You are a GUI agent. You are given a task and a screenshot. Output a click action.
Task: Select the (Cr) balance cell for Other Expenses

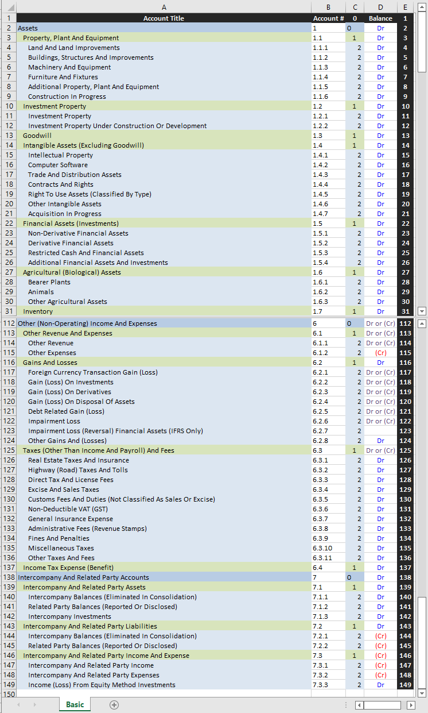(380, 353)
